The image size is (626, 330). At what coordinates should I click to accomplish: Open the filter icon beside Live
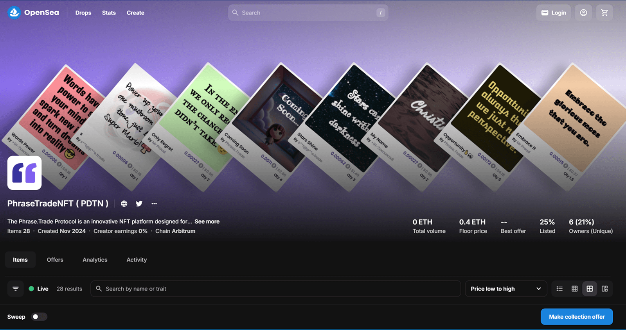click(x=16, y=289)
